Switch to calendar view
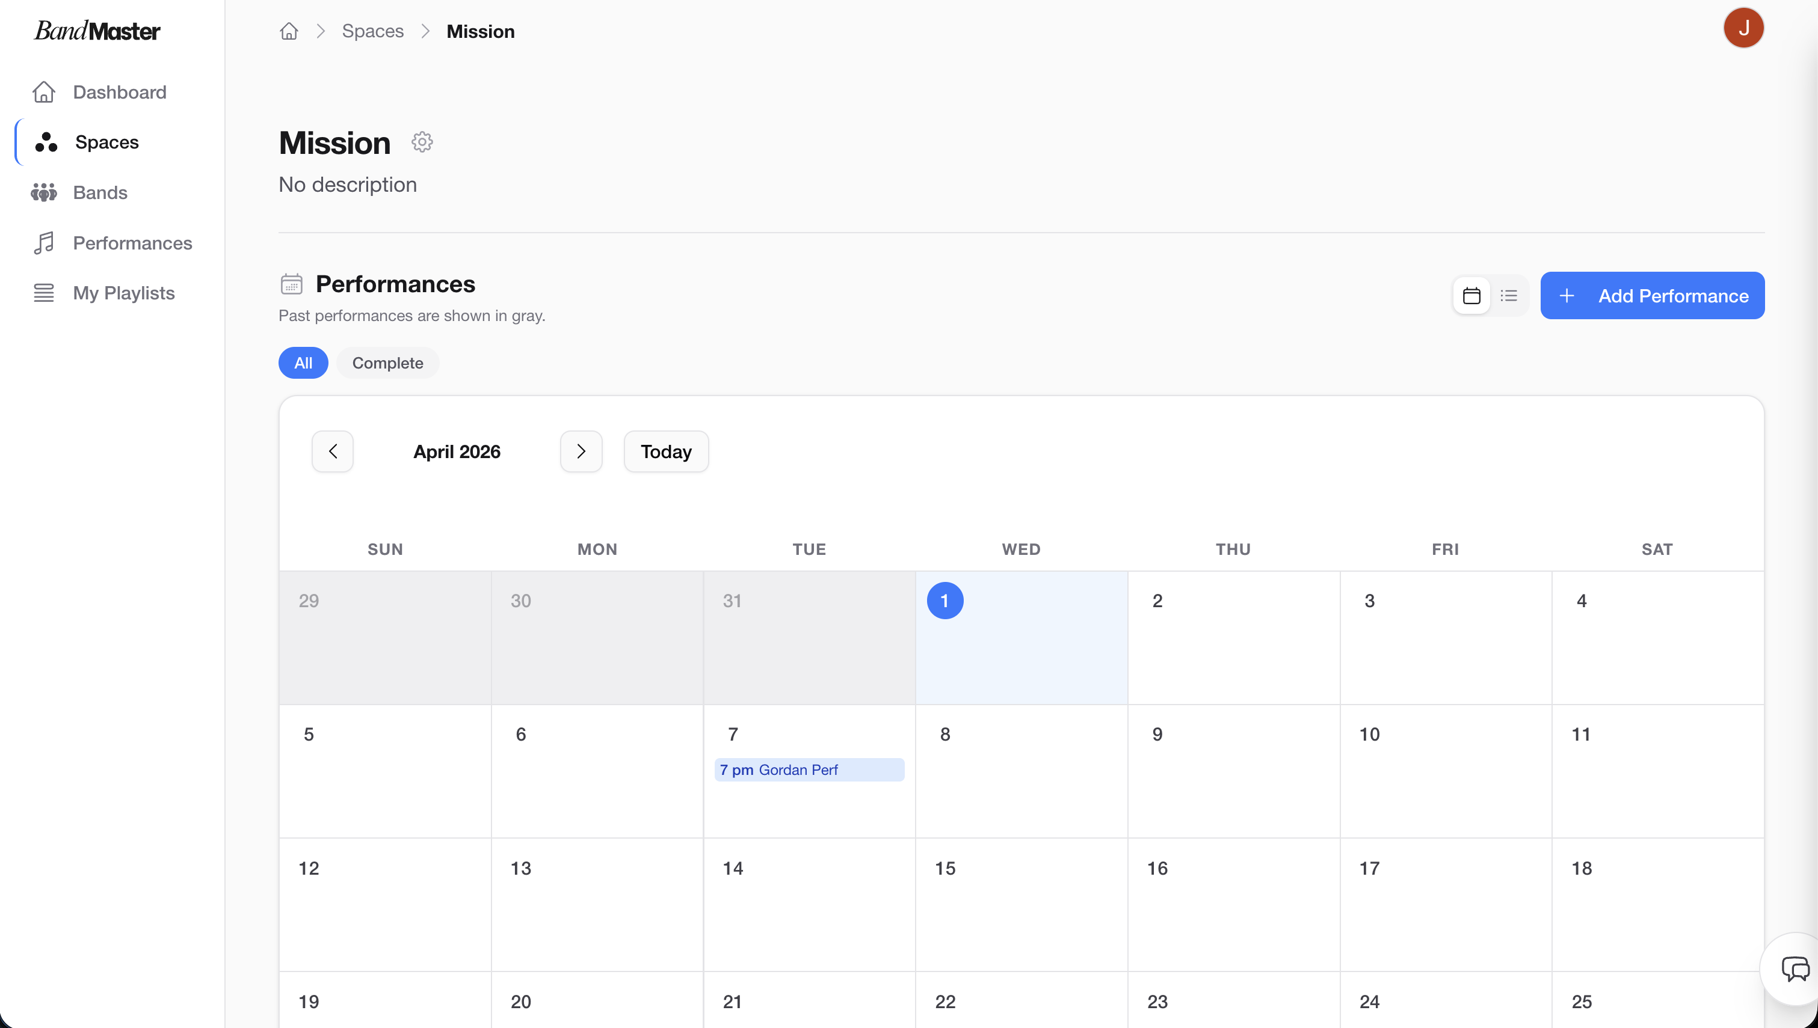1818x1028 pixels. 1471,296
